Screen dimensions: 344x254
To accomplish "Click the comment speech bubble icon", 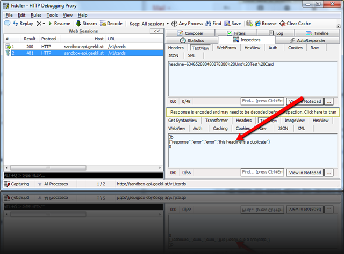I will click(7, 23).
